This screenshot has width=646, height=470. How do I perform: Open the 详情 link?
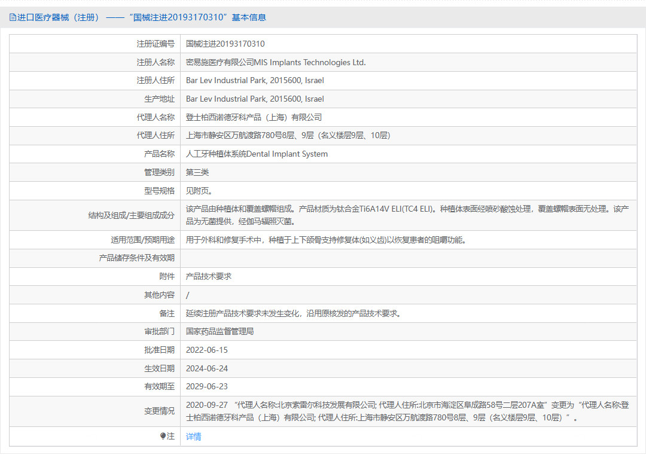[193, 437]
